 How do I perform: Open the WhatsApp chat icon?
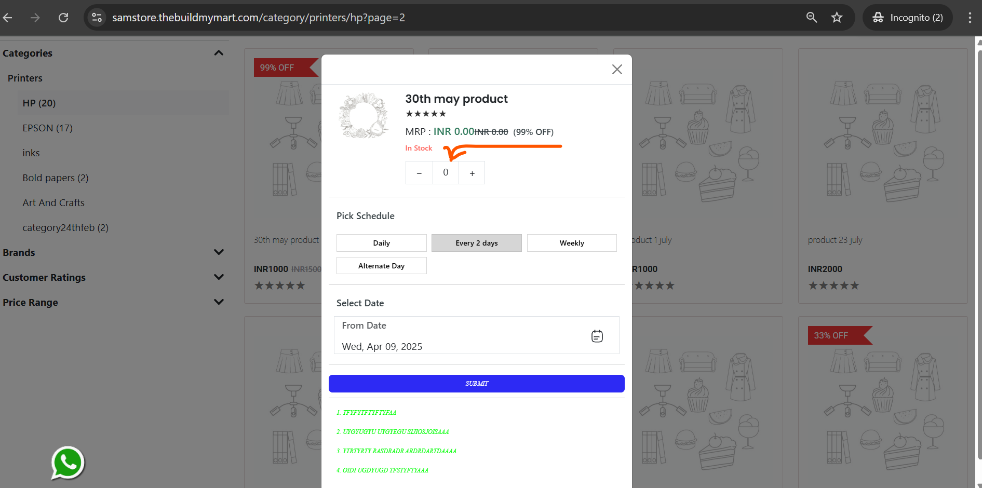pos(68,463)
